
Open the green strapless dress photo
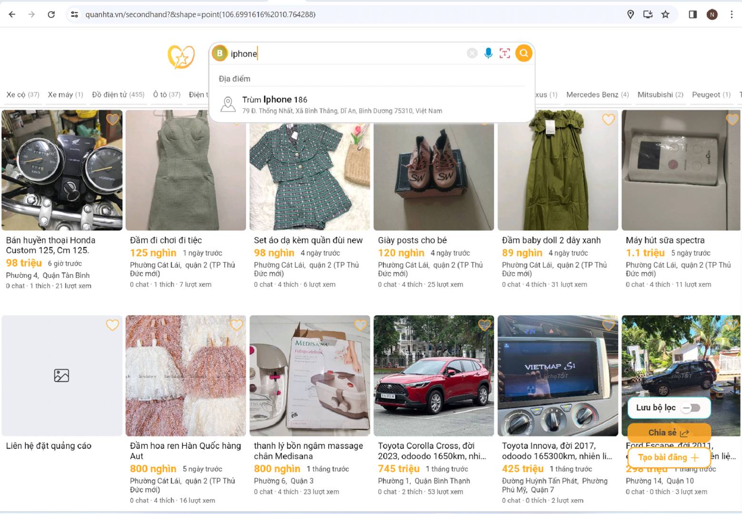(558, 170)
